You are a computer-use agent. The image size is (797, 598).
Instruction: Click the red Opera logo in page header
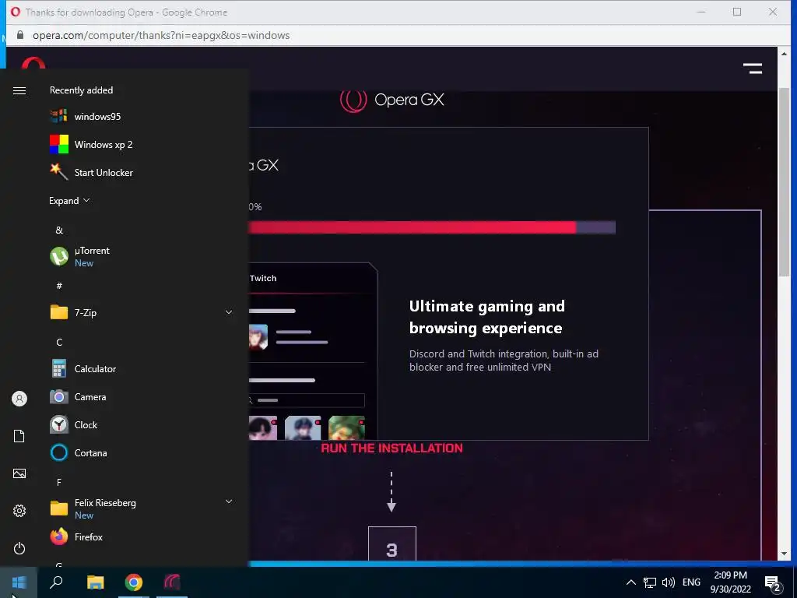pos(33,63)
